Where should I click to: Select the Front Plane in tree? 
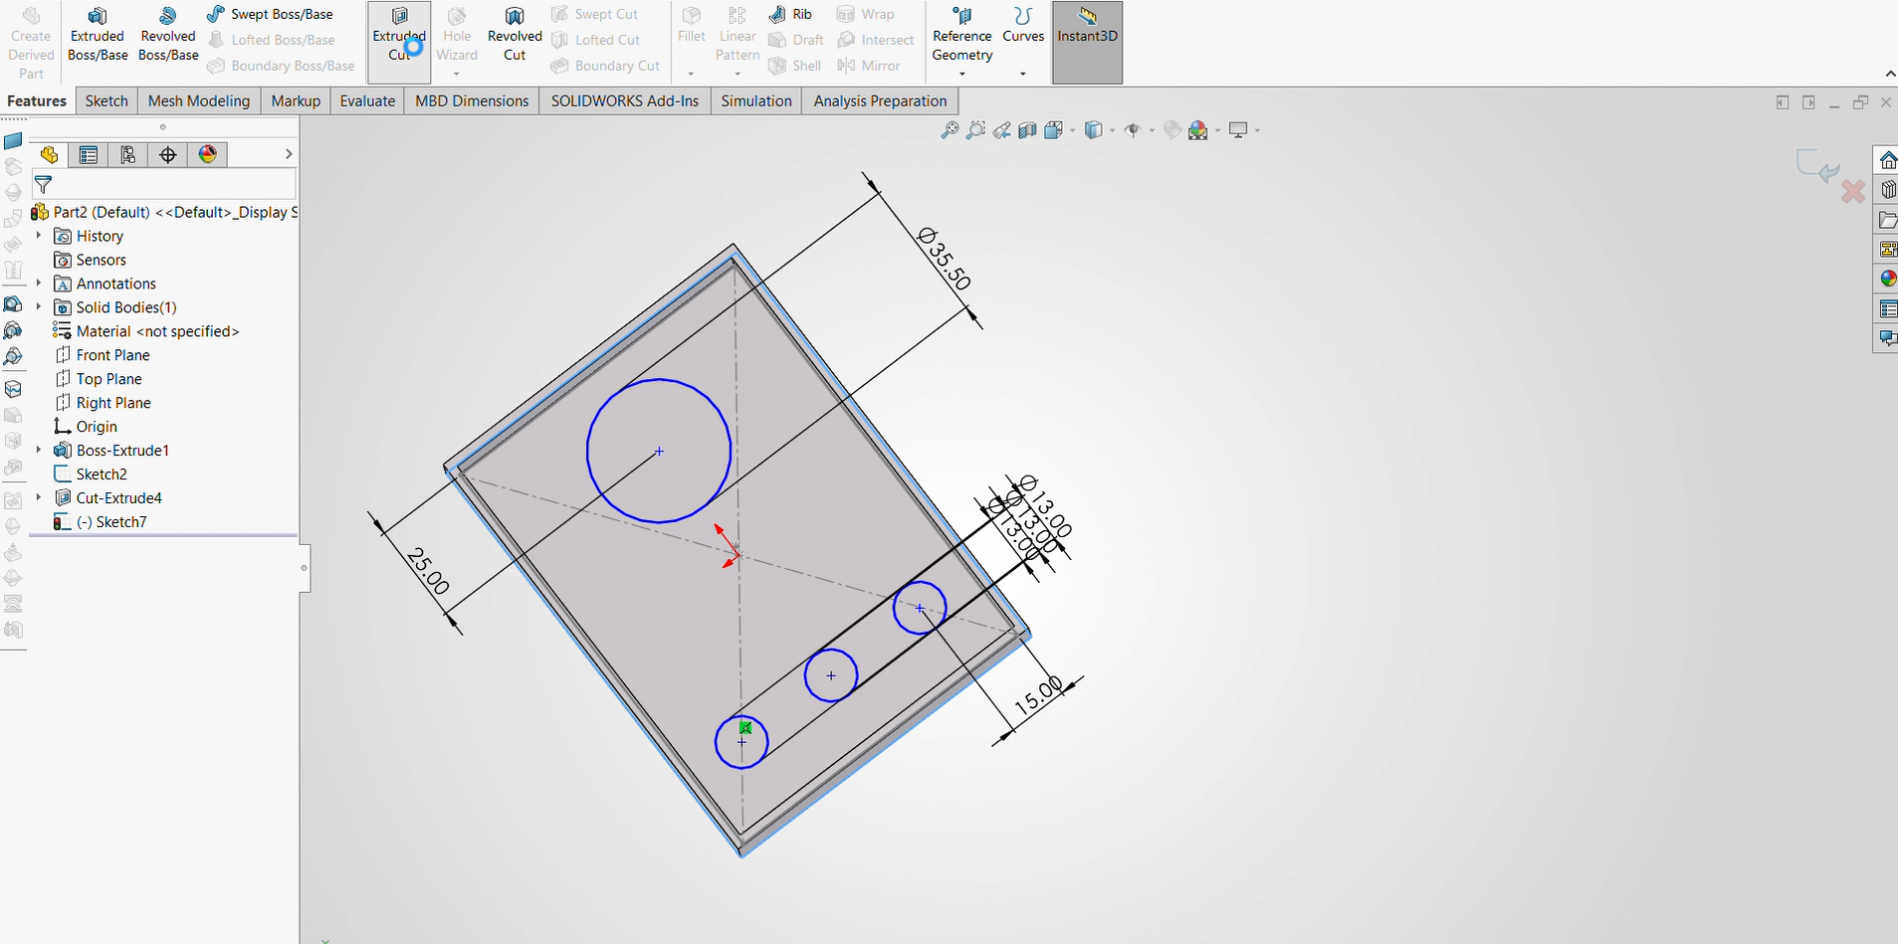point(102,355)
